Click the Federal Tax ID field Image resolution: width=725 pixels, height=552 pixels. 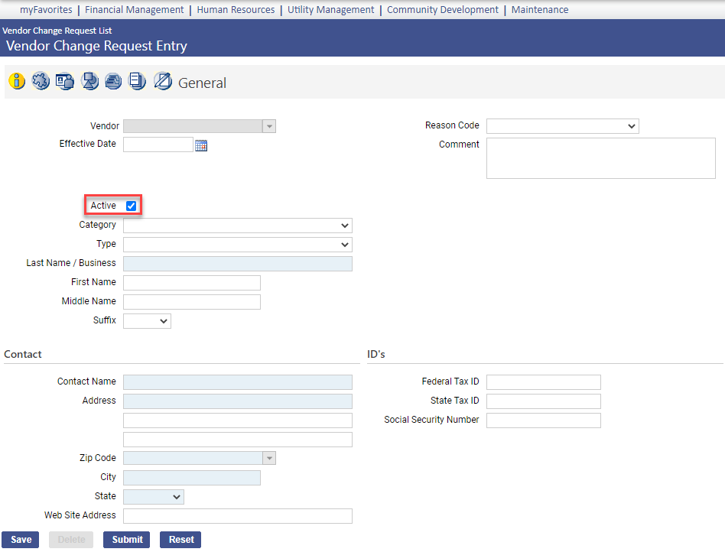[x=543, y=382]
